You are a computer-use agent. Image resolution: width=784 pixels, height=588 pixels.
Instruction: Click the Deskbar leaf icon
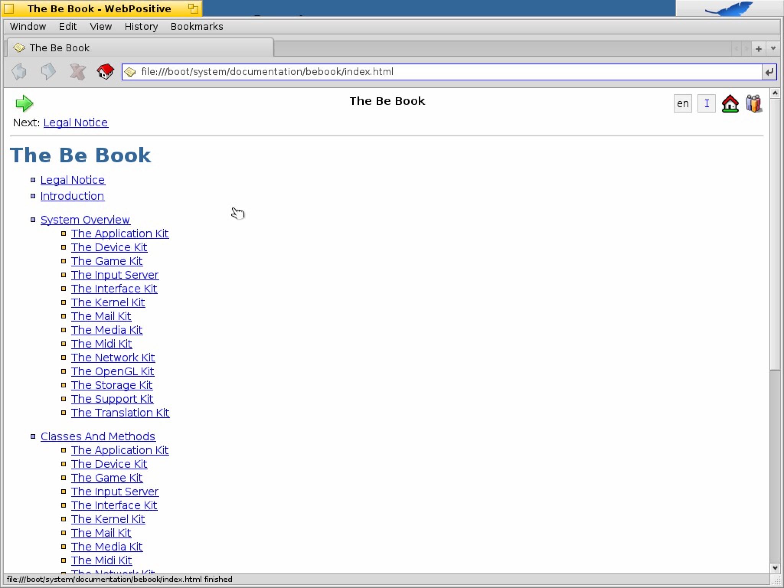pos(730,8)
